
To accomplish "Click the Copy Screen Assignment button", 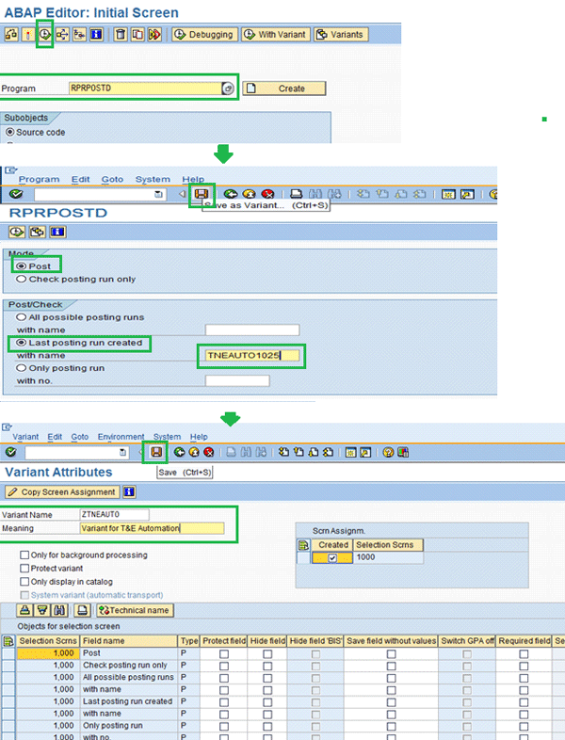I will pos(62,491).
